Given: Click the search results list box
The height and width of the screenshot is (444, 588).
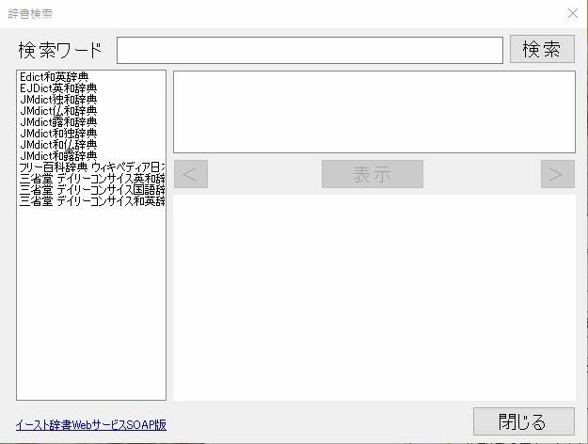Looking at the screenshot, I should tap(374, 112).
